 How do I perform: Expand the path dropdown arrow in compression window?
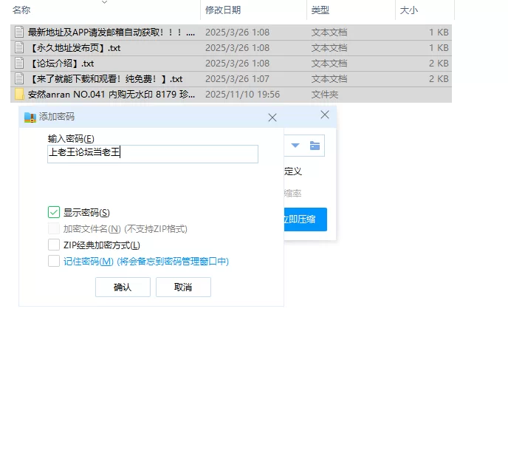pyautogui.click(x=295, y=146)
